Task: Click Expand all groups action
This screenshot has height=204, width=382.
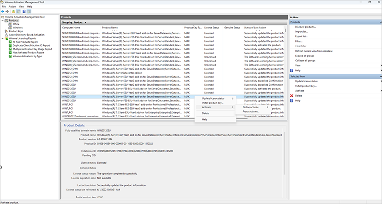Action: click(x=305, y=56)
